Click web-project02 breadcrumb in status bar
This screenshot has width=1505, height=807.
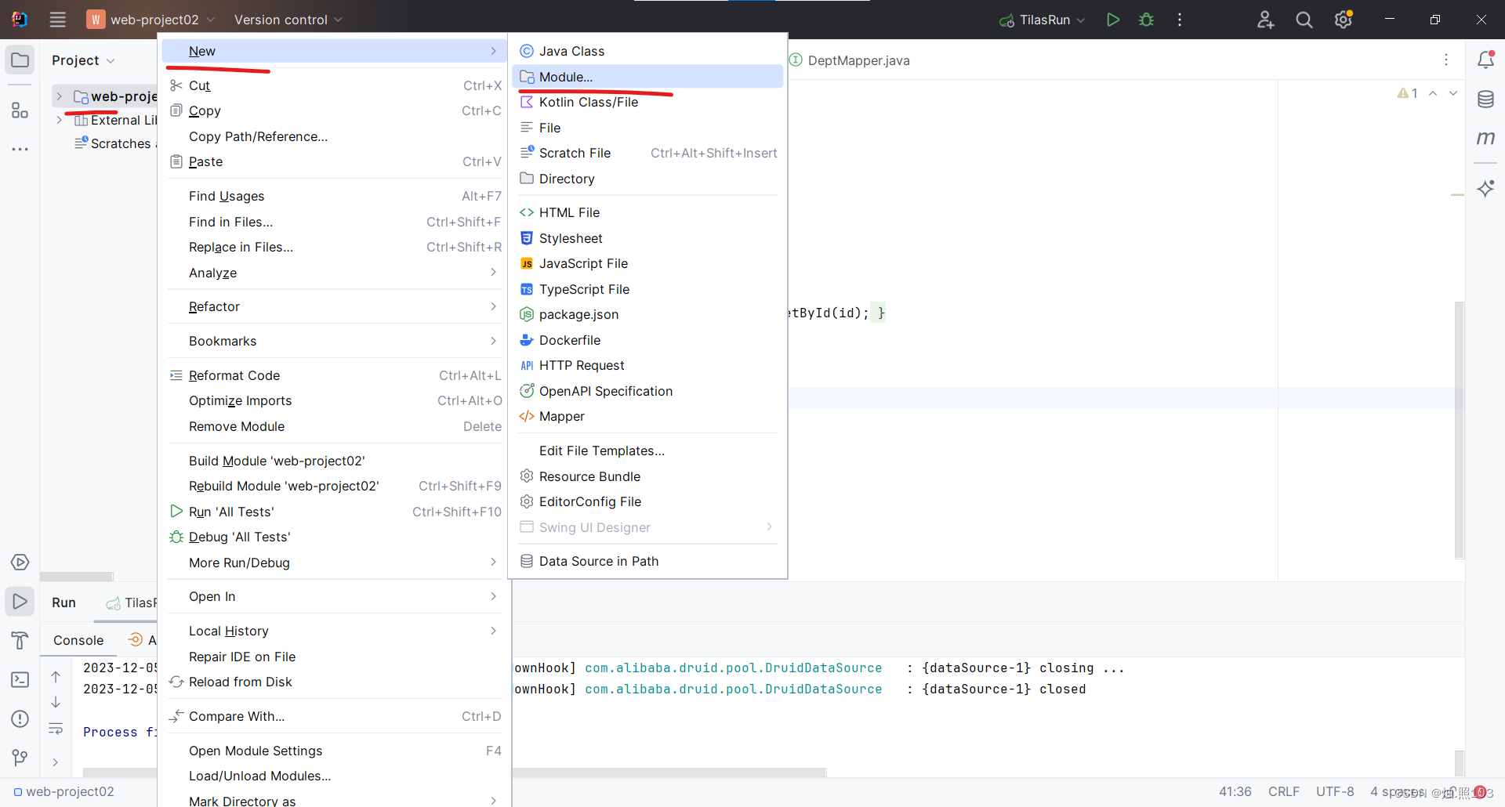coord(64,791)
